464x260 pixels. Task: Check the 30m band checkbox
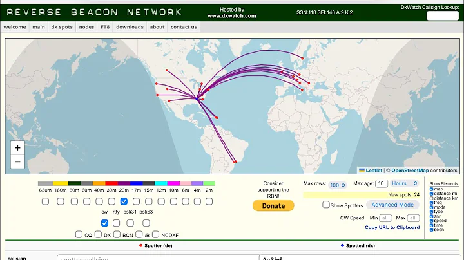(x=111, y=201)
